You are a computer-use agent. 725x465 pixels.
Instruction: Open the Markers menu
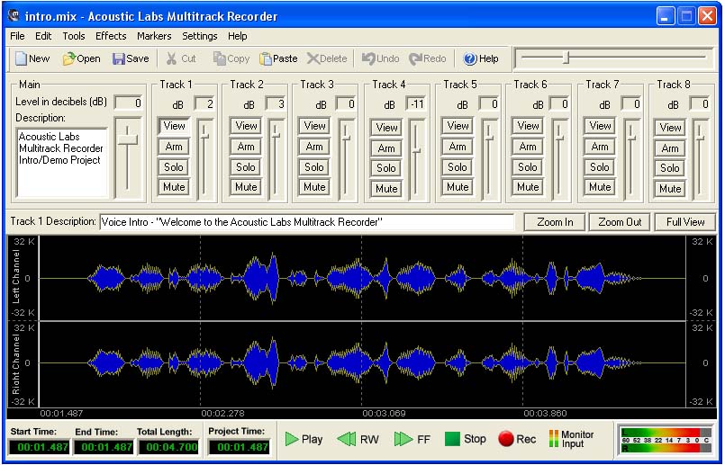click(154, 36)
